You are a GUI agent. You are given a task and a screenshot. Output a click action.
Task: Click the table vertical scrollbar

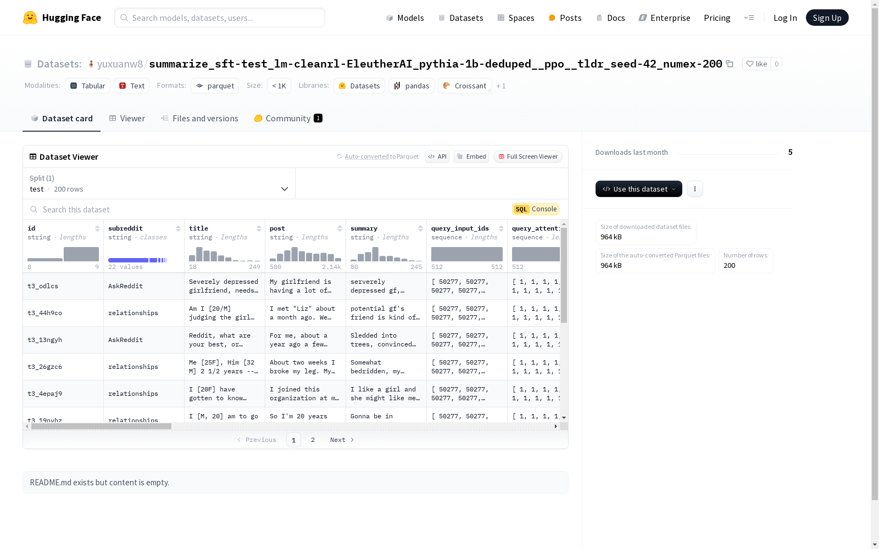point(564,274)
